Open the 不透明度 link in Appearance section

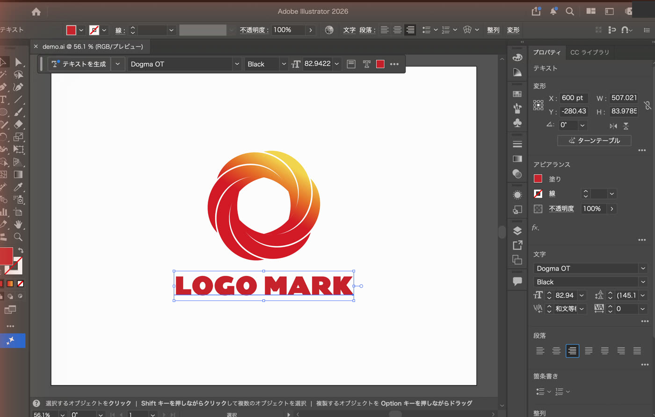click(x=561, y=208)
